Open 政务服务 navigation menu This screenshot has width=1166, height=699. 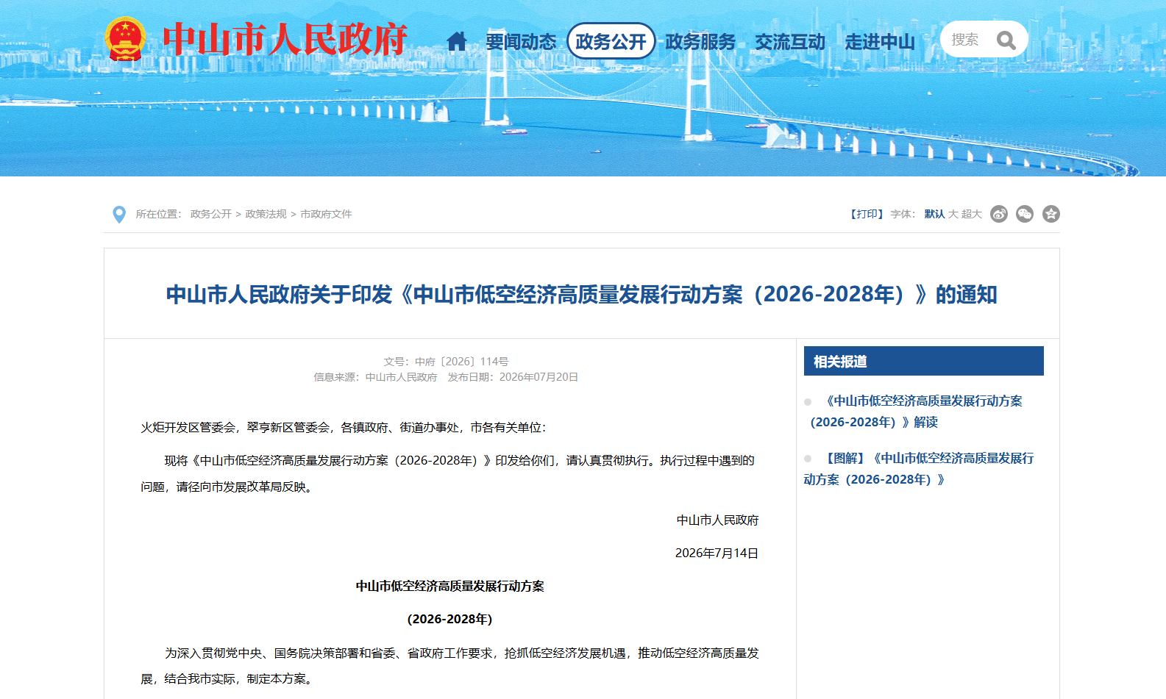(700, 42)
